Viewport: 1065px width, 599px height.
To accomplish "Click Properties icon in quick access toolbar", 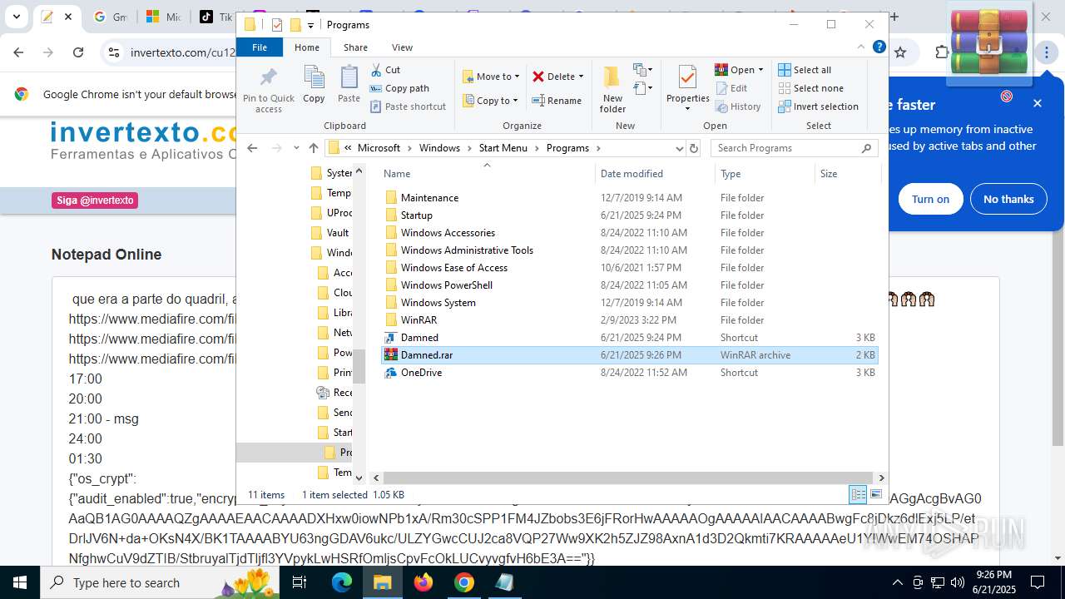I will (277, 25).
